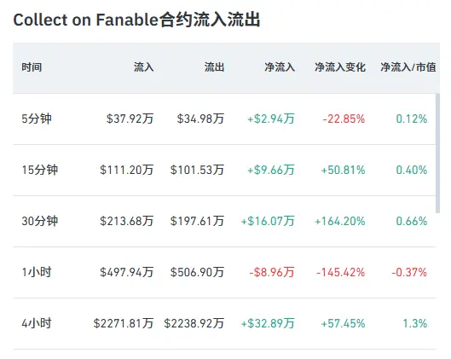Sort by the 流出 column header
This screenshot has height=359, width=451.
coord(214,67)
